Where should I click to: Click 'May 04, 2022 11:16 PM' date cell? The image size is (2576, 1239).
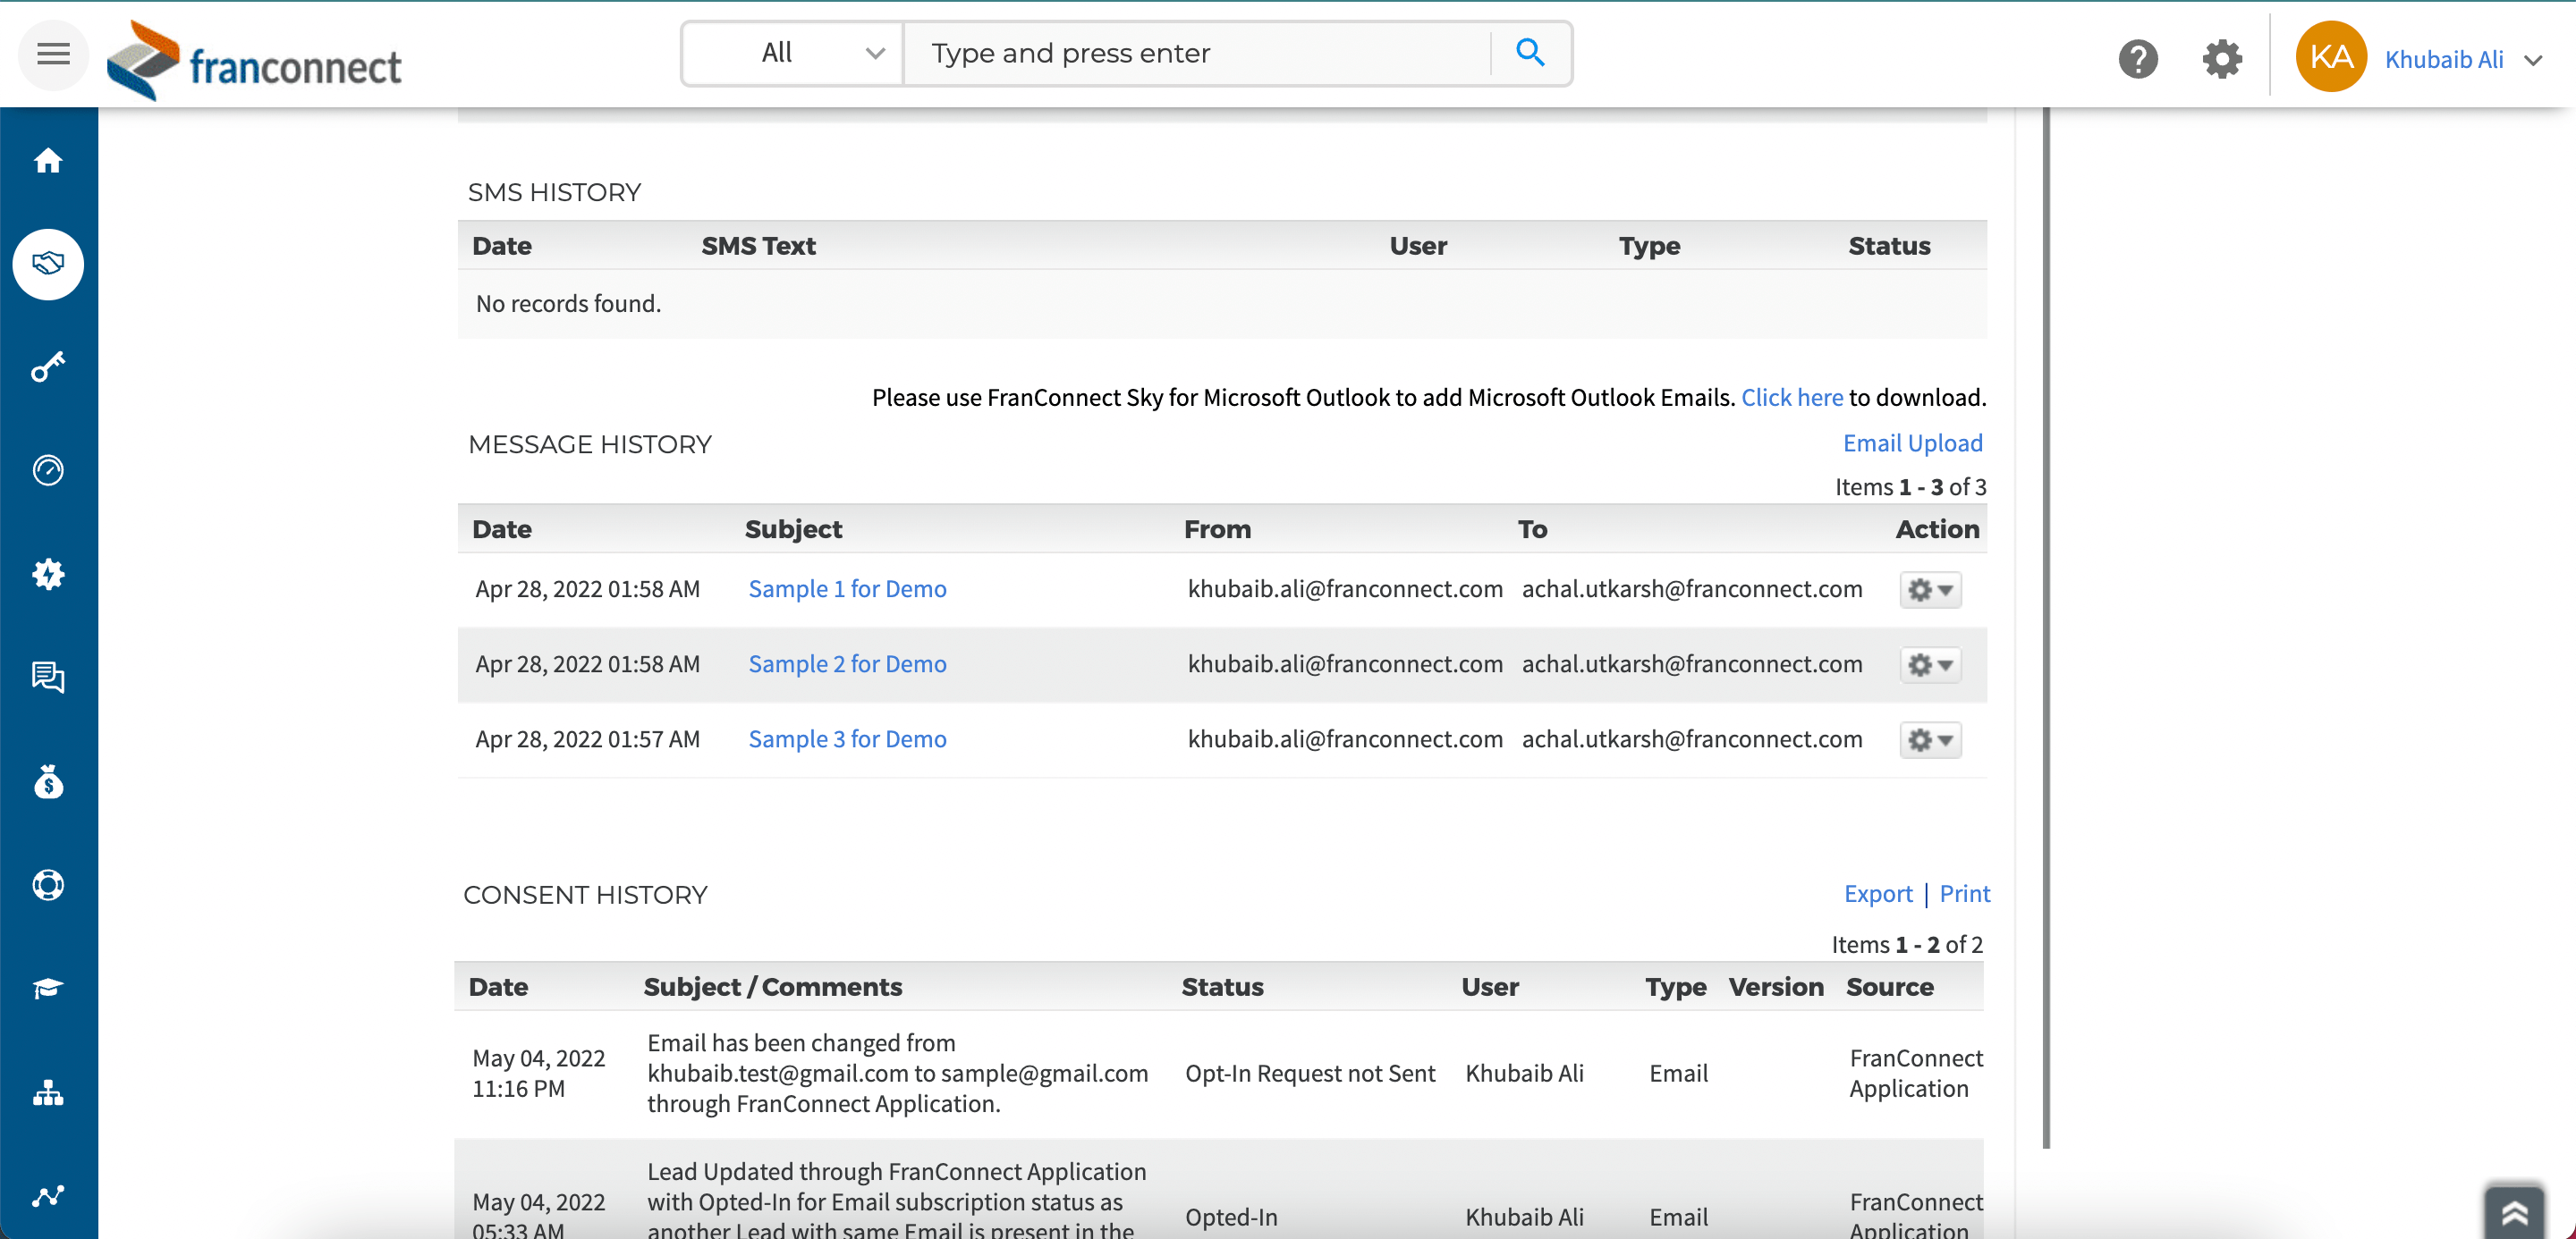click(x=538, y=1073)
